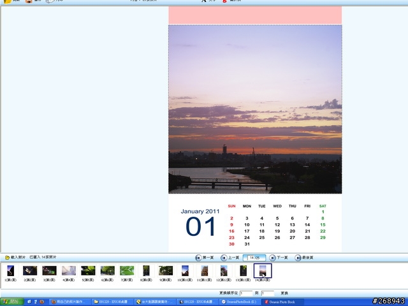Viewport: 408px width, 306px height.
Task: Select thumbnail 7 (第7頁) green leaf
Action: (127, 270)
